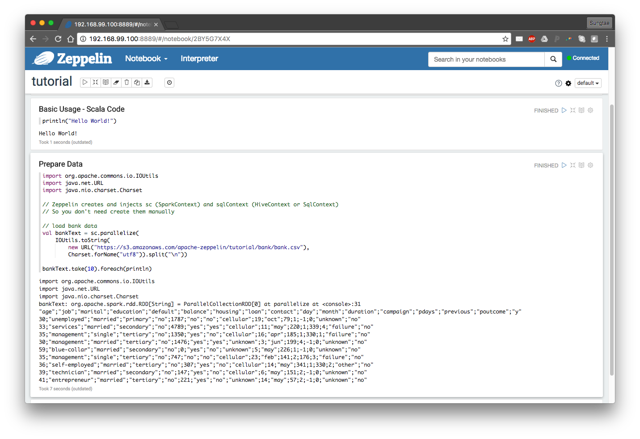The width and height of the screenshot is (640, 439).
Task: Open settings gear for Prepare Data paragraph
Action: pyautogui.click(x=590, y=165)
